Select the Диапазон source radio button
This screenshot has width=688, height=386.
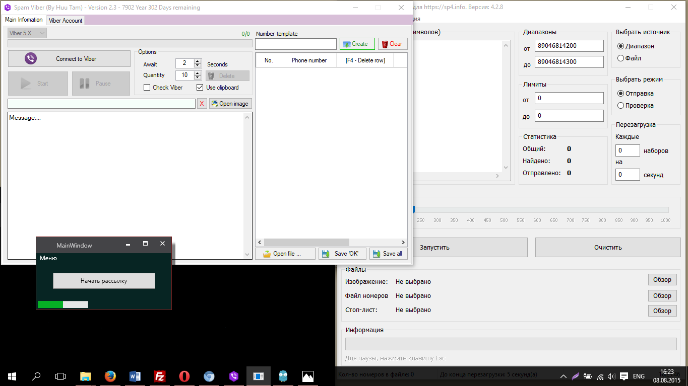621,46
